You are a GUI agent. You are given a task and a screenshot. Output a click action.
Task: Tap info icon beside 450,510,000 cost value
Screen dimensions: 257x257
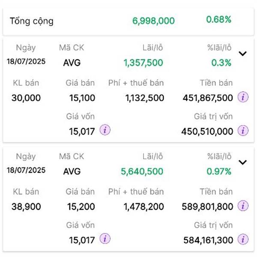[x=243, y=131]
